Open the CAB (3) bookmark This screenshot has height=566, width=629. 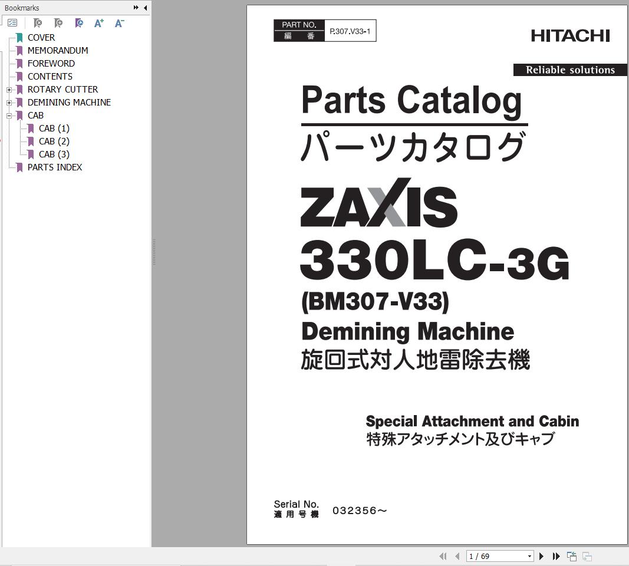click(54, 154)
